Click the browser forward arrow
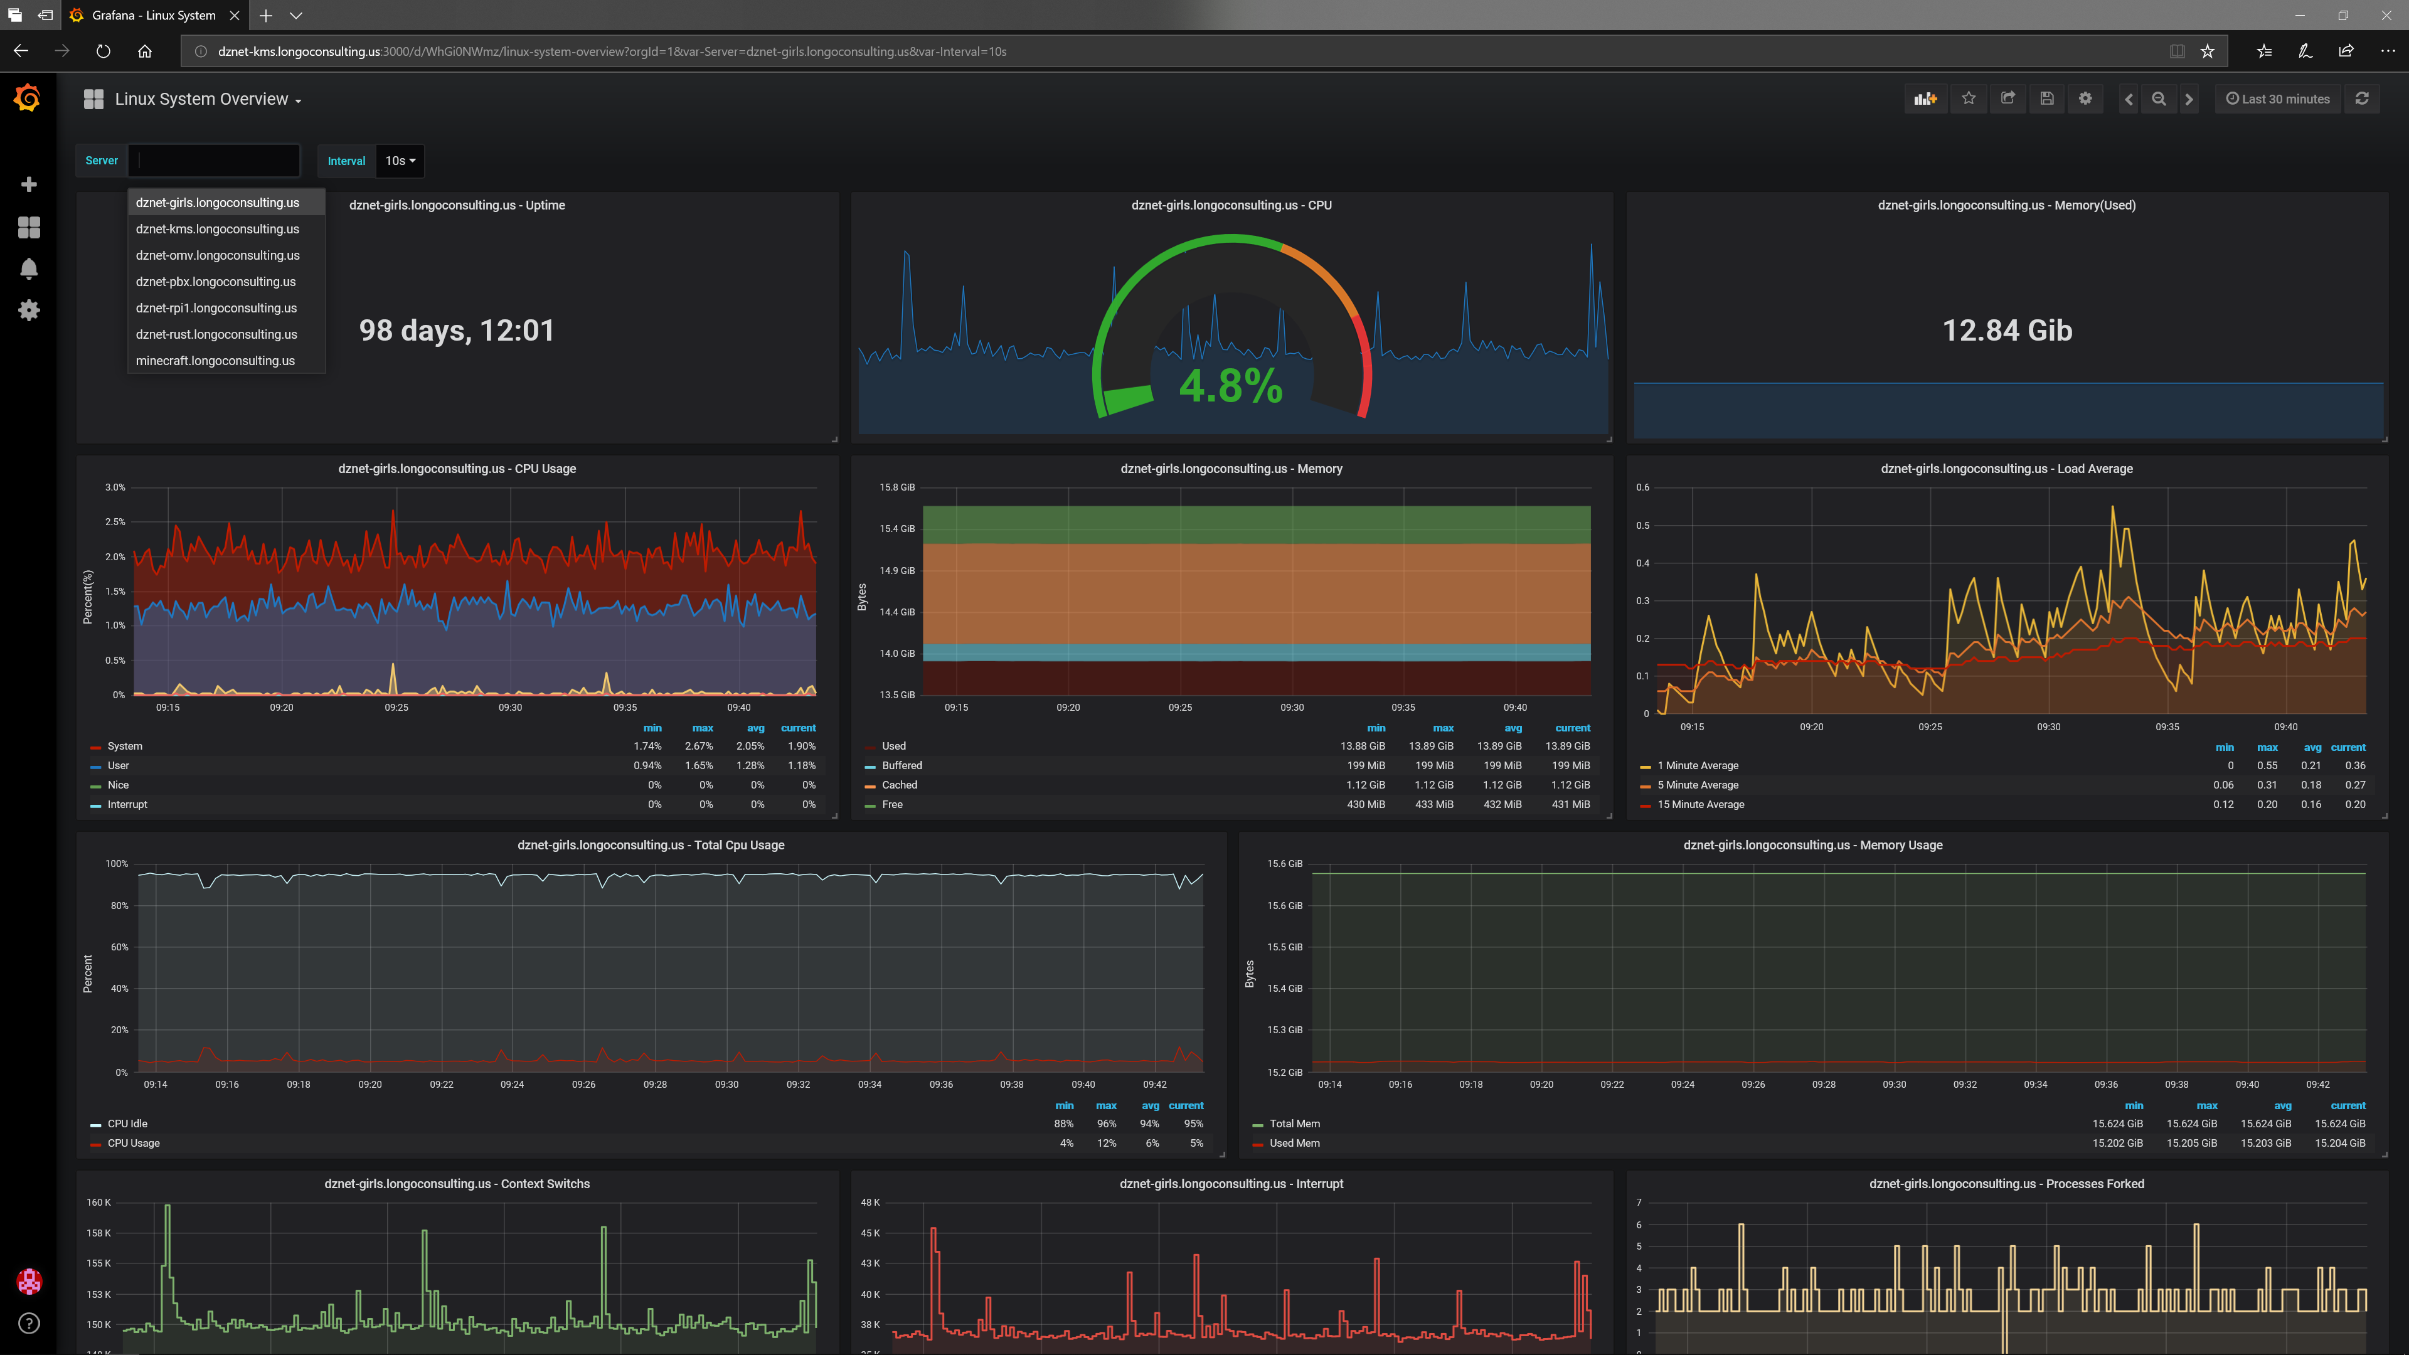The image size is (2409, 1355). pos(63,51)
